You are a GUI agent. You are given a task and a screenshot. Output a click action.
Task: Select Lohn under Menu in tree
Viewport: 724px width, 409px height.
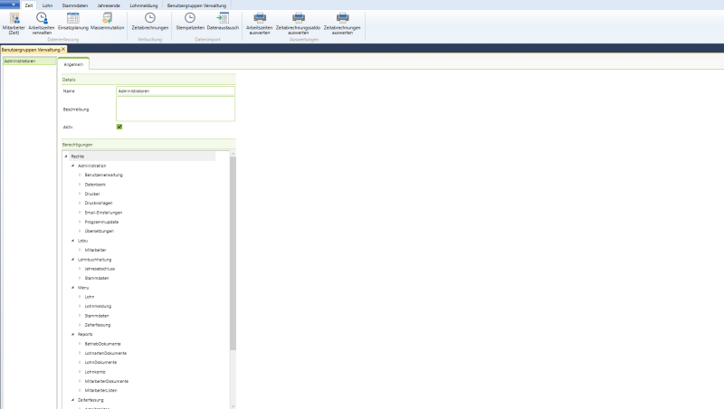point(90,297)
